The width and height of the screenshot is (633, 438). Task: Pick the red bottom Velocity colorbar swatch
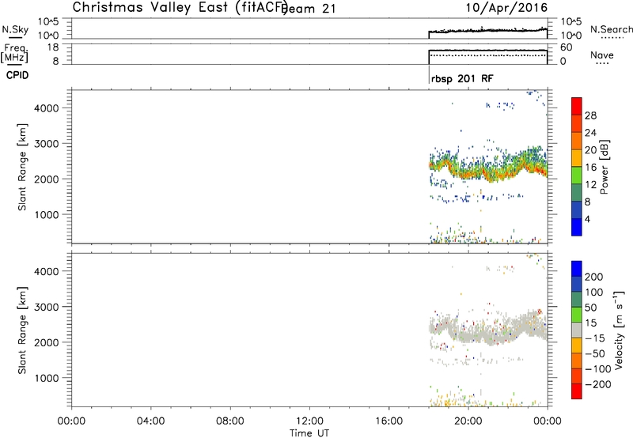pos(577,391)
